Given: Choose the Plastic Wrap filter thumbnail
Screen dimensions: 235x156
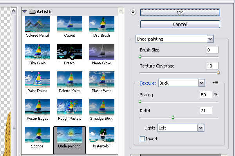Looking at the screenshot, I should coord(102,80).
